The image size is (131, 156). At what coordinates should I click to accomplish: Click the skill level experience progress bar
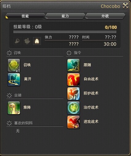coord(65,32)
